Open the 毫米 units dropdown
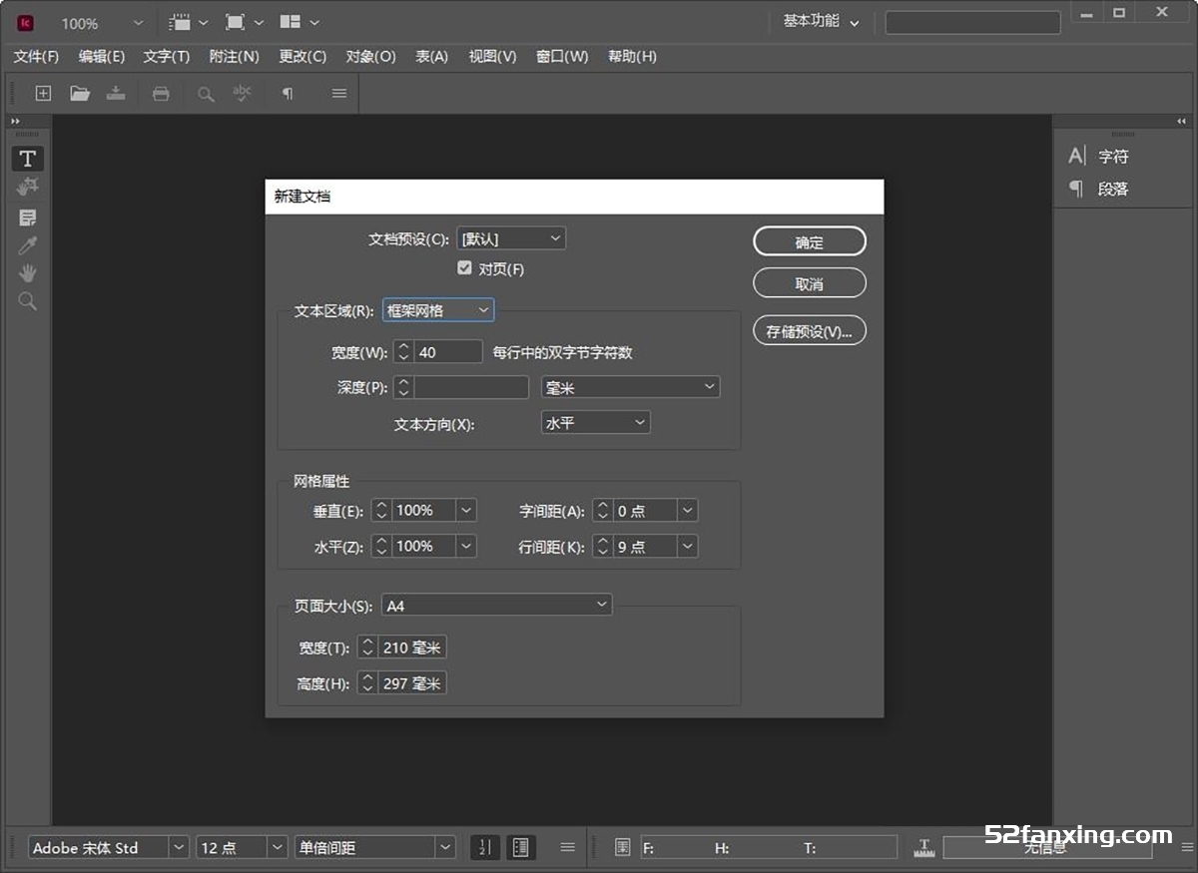Viewport: 1198px width, 873px height. (x=630, y=387)
